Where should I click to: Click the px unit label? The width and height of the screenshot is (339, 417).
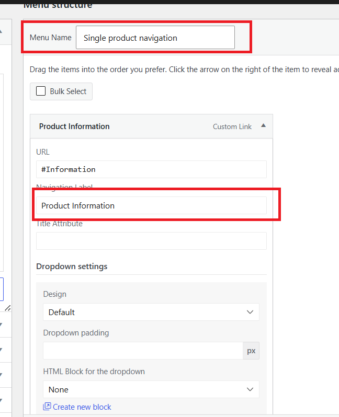[251, 351]
